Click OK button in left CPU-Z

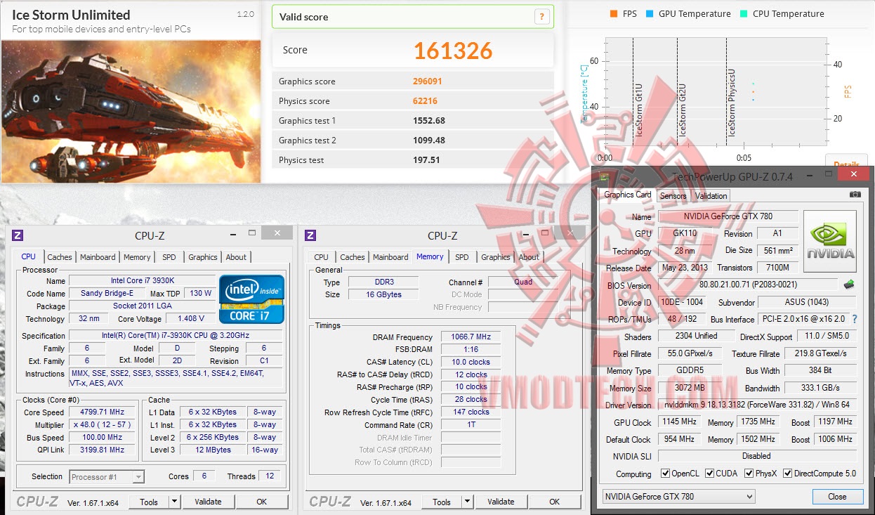point(261,502)
